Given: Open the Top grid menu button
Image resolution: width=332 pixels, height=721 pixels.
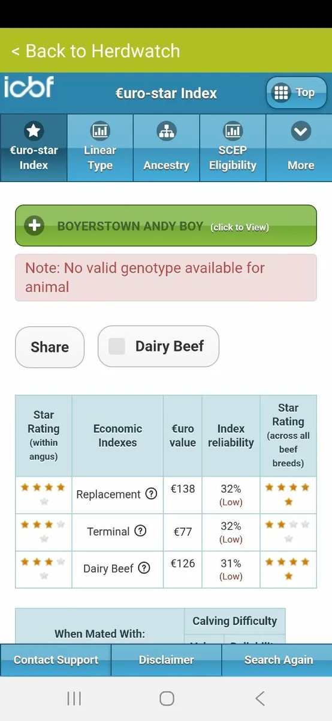Looking at the screenshot, I should (297, 93).
